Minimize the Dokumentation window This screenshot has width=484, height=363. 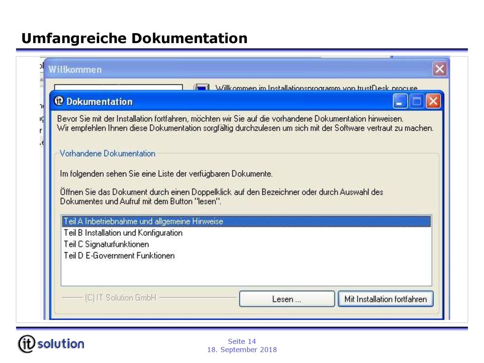click(400, 101)
